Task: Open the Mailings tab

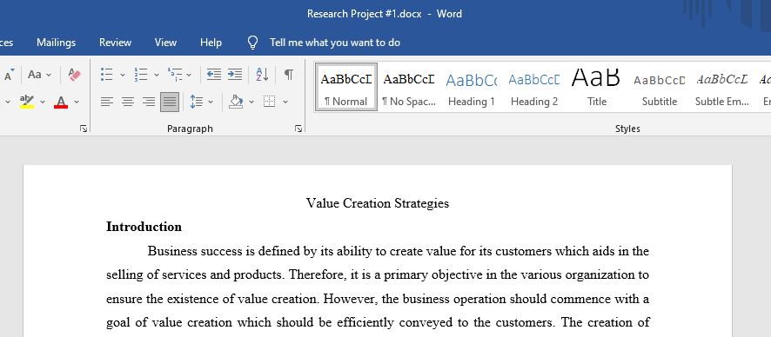Action: pyautogui.click(x=56, y=43)
